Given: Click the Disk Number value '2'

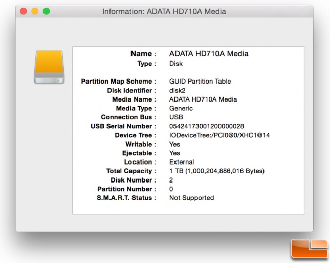Looking at the screenshot, I should pos(171,180).
